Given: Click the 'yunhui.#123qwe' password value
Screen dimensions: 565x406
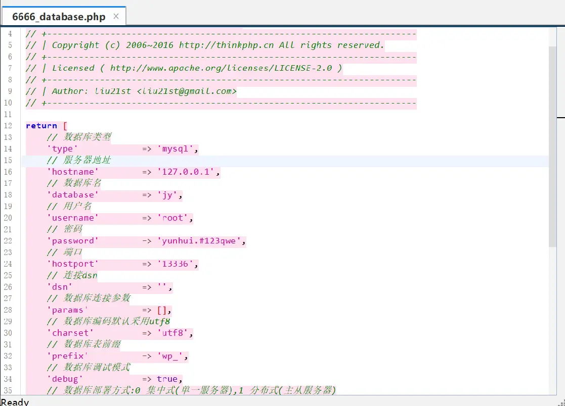Looking at the screenshot, I should (x=199, y=241).
